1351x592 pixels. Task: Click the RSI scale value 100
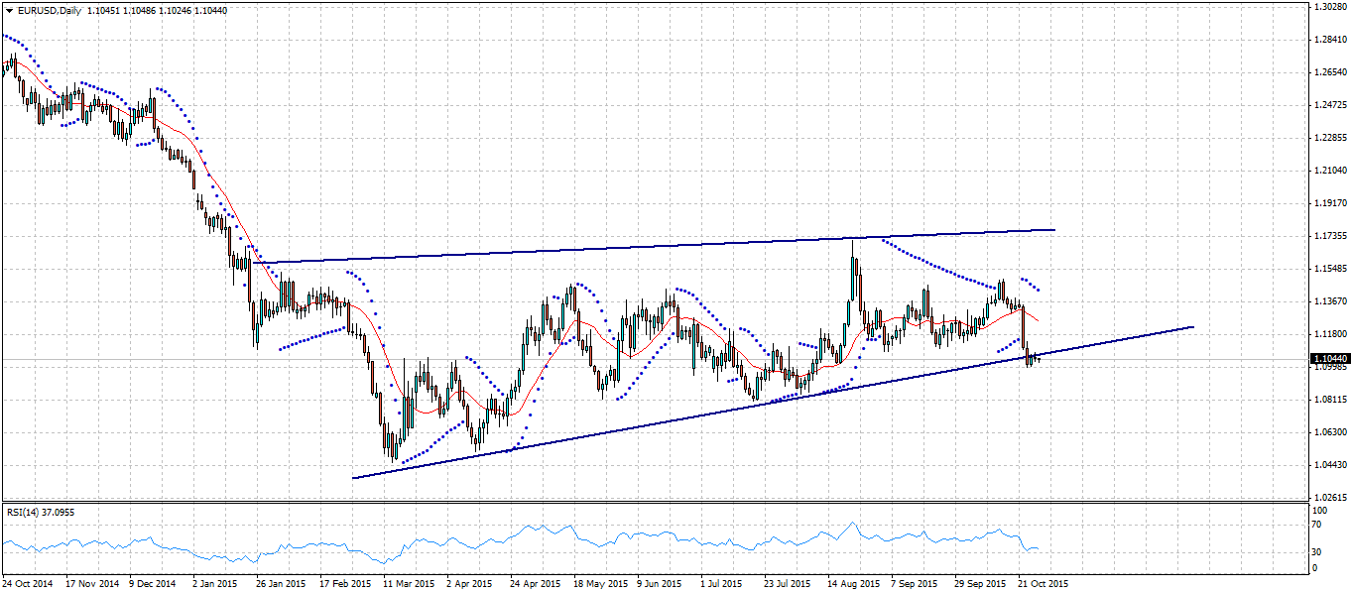pyautogui.click(x=1320, y=510)
